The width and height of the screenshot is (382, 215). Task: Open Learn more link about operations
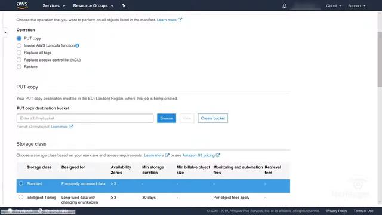point(170,20)
